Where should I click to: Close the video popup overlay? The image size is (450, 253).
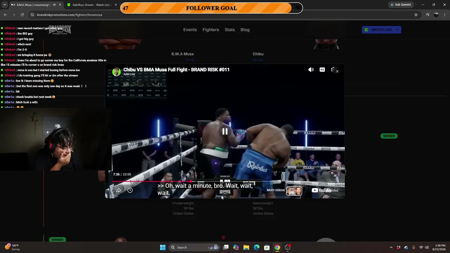pyautogui.click(x=337, y=71)
